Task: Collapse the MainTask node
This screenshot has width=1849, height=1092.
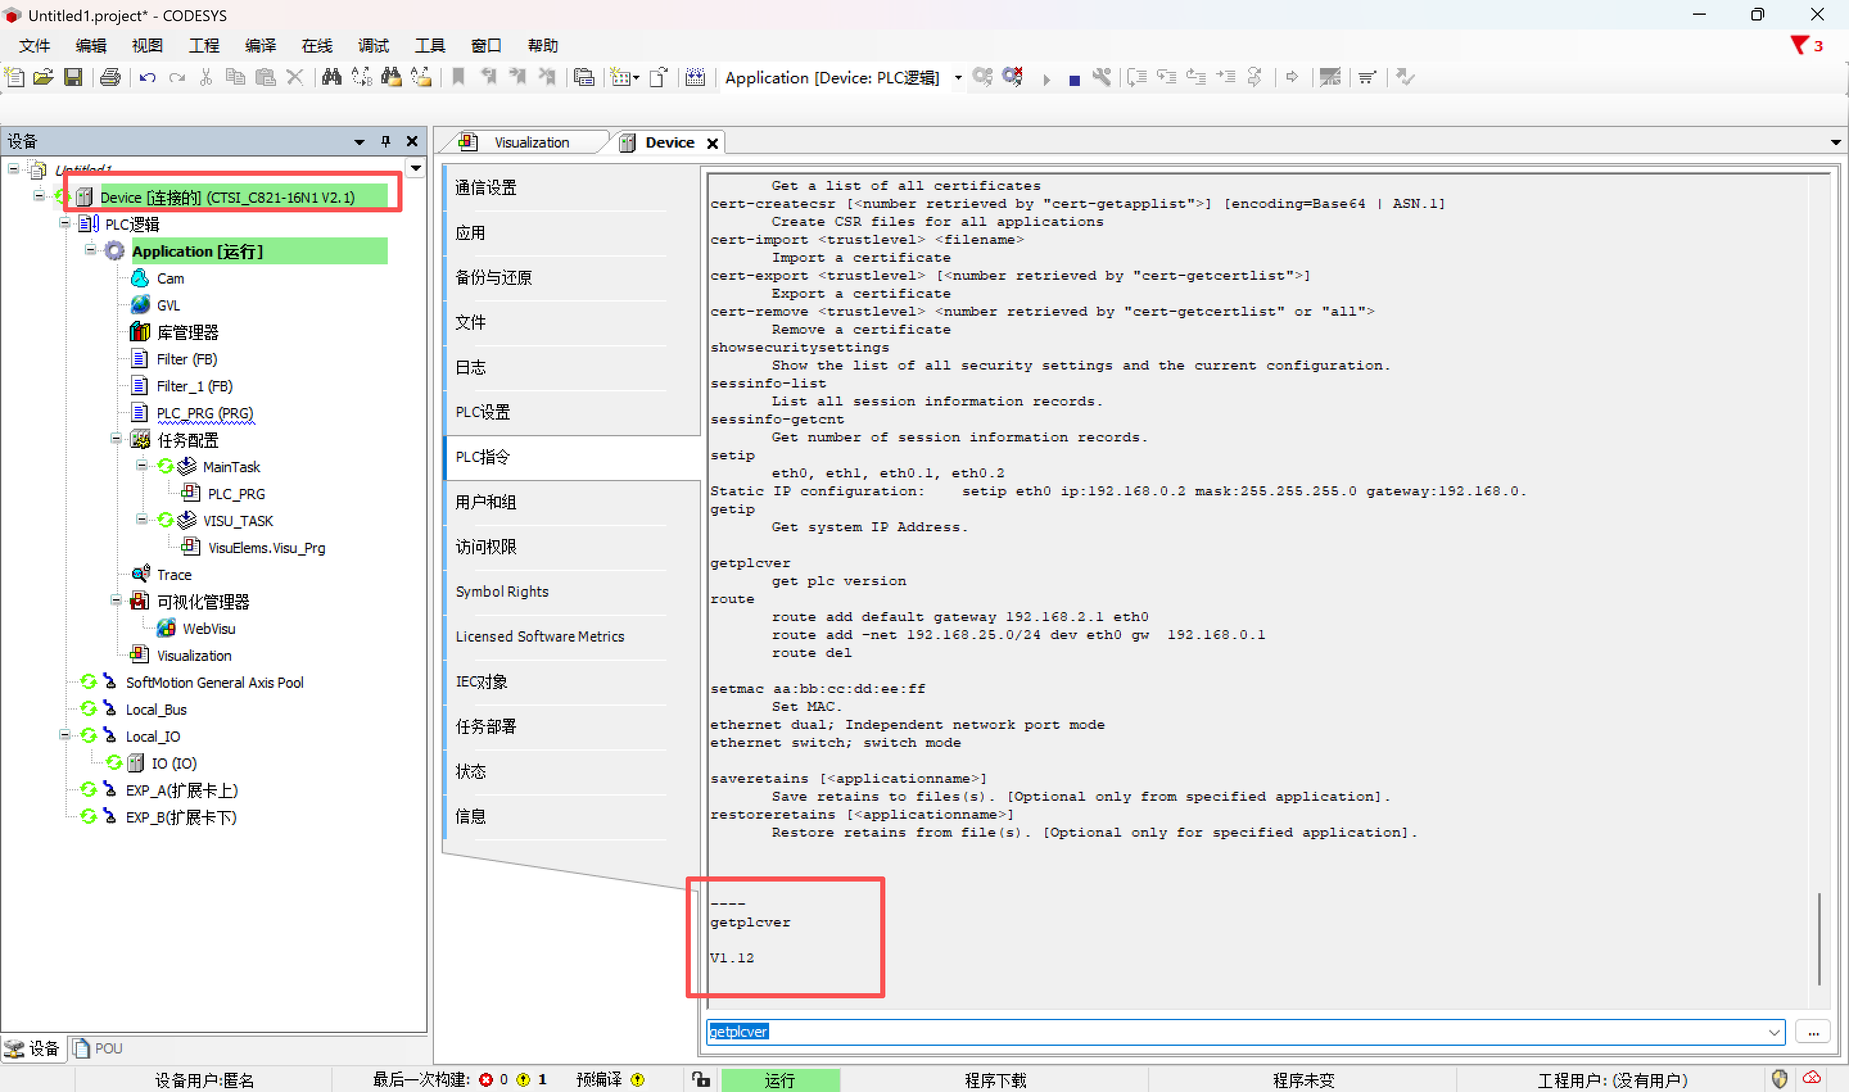Action: pos(141,465)
